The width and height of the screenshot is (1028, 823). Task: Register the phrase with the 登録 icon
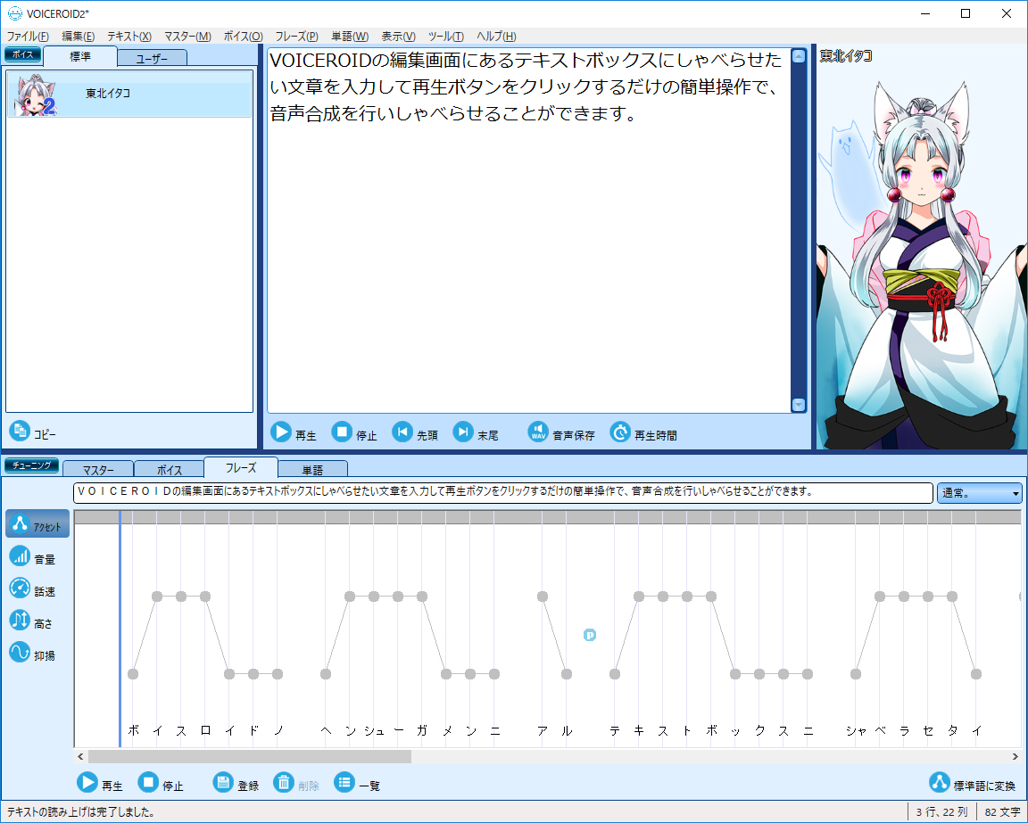[224, 782]
